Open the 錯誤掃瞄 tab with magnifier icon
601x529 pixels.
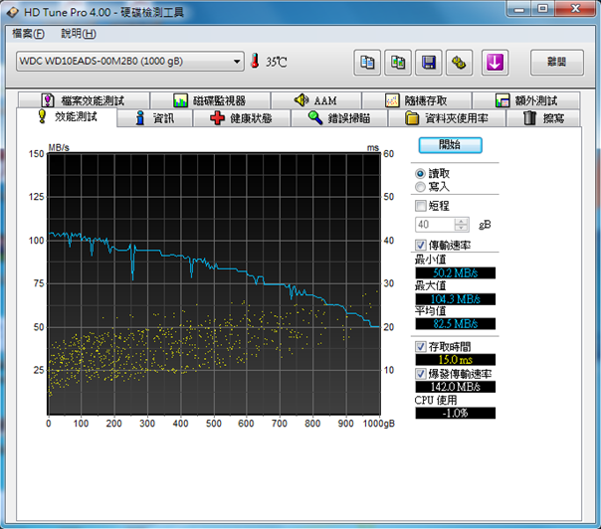[339, 118]
